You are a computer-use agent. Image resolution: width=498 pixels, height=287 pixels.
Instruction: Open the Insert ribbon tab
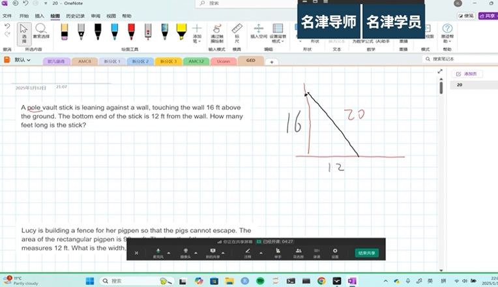click(x=40, y=16)
